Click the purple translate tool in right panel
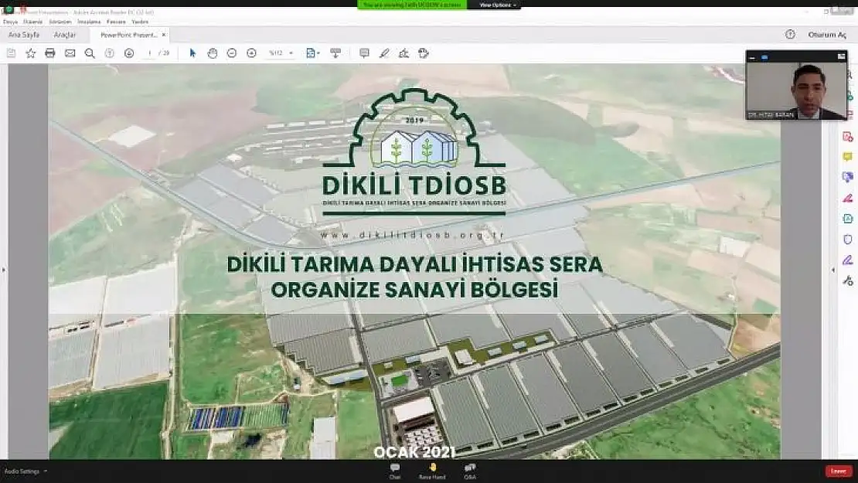 tap(848, 177)
